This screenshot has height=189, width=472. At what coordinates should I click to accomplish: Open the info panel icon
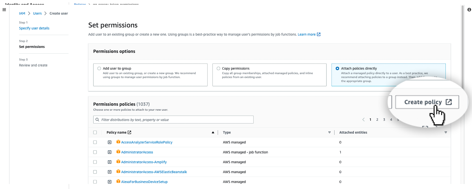pyautogui.click(x=469, y=10)
